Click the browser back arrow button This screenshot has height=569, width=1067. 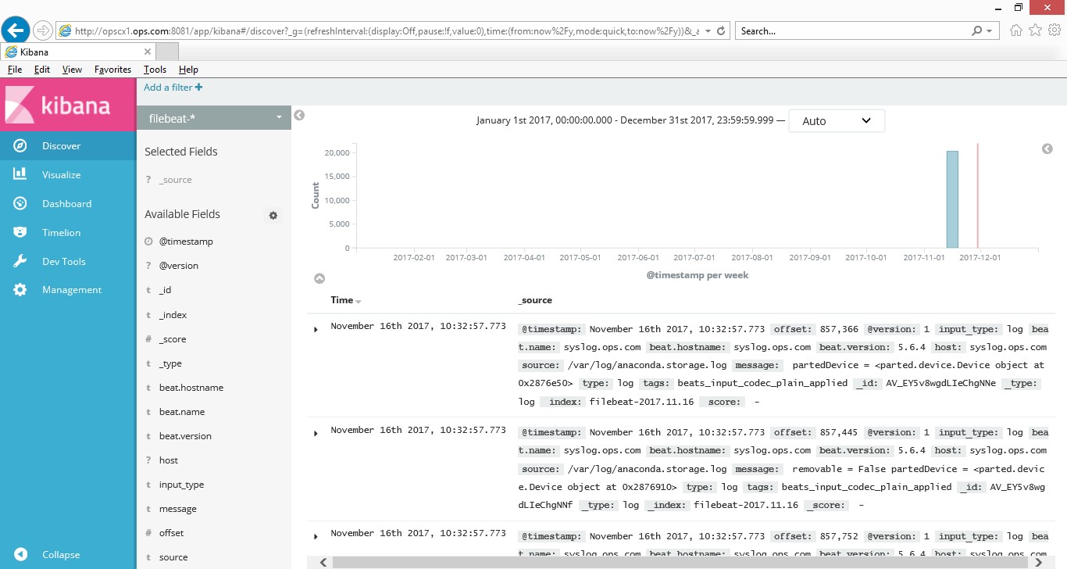click(16, 31)
